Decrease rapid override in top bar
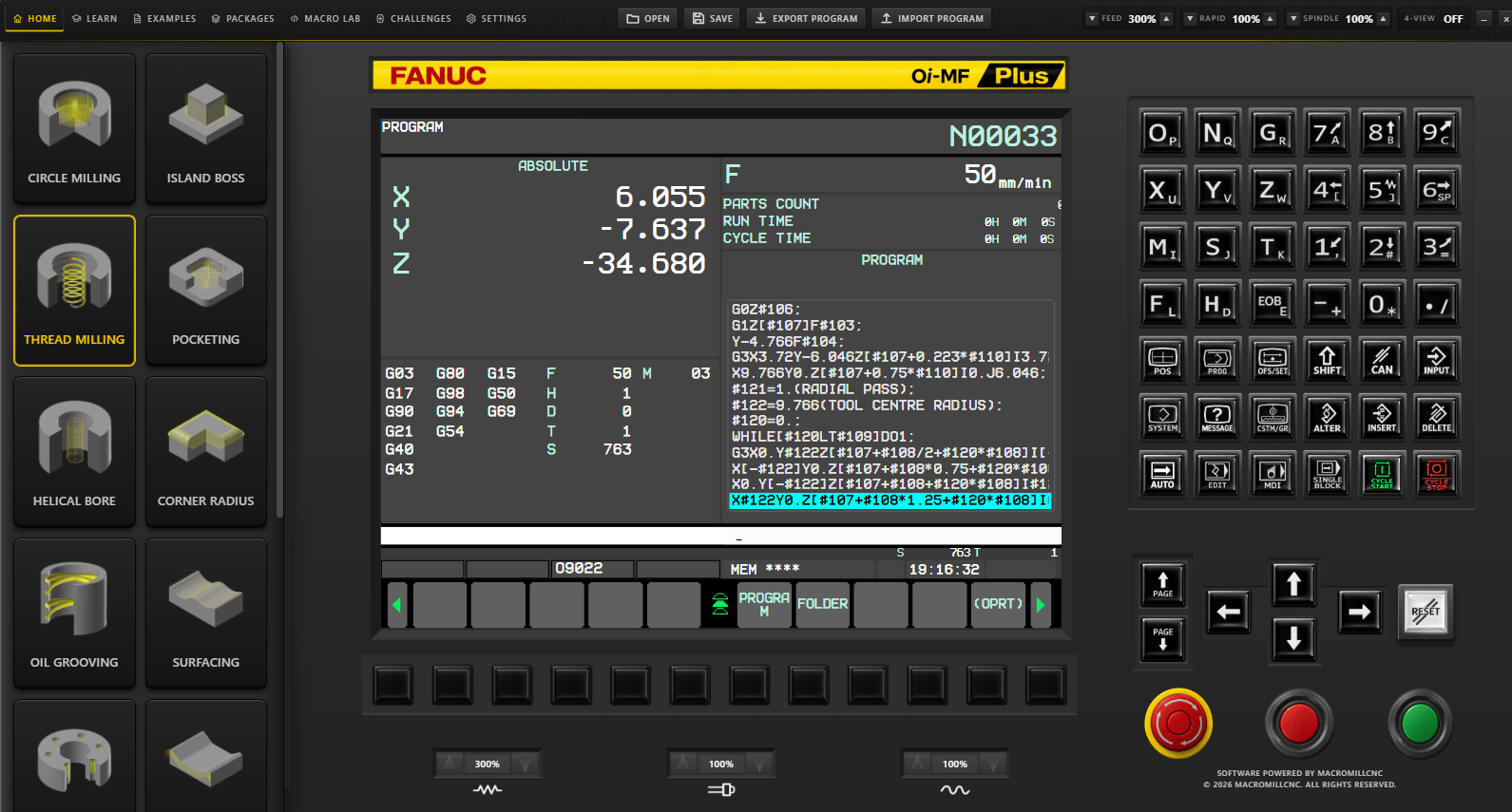The width and height of the screenshot is (1512, 812). 1190,18
